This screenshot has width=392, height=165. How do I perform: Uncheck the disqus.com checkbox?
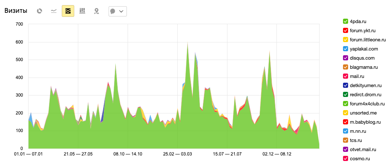tap(346, 58)
